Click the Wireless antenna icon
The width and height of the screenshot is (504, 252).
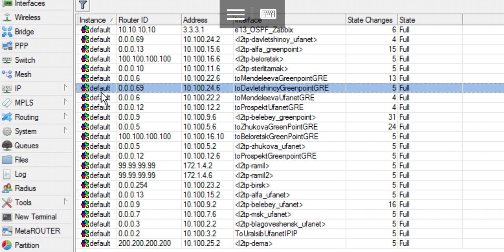pyautogui.click(x=7, y=17)
